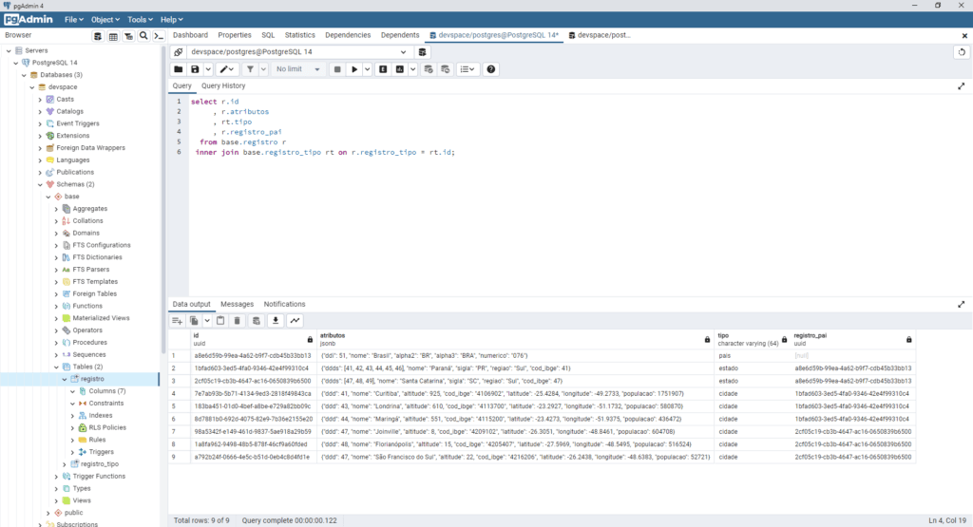Click the Save Data Changes icon
The width and height of the screenshot is (973, 527).
point(257,321)
